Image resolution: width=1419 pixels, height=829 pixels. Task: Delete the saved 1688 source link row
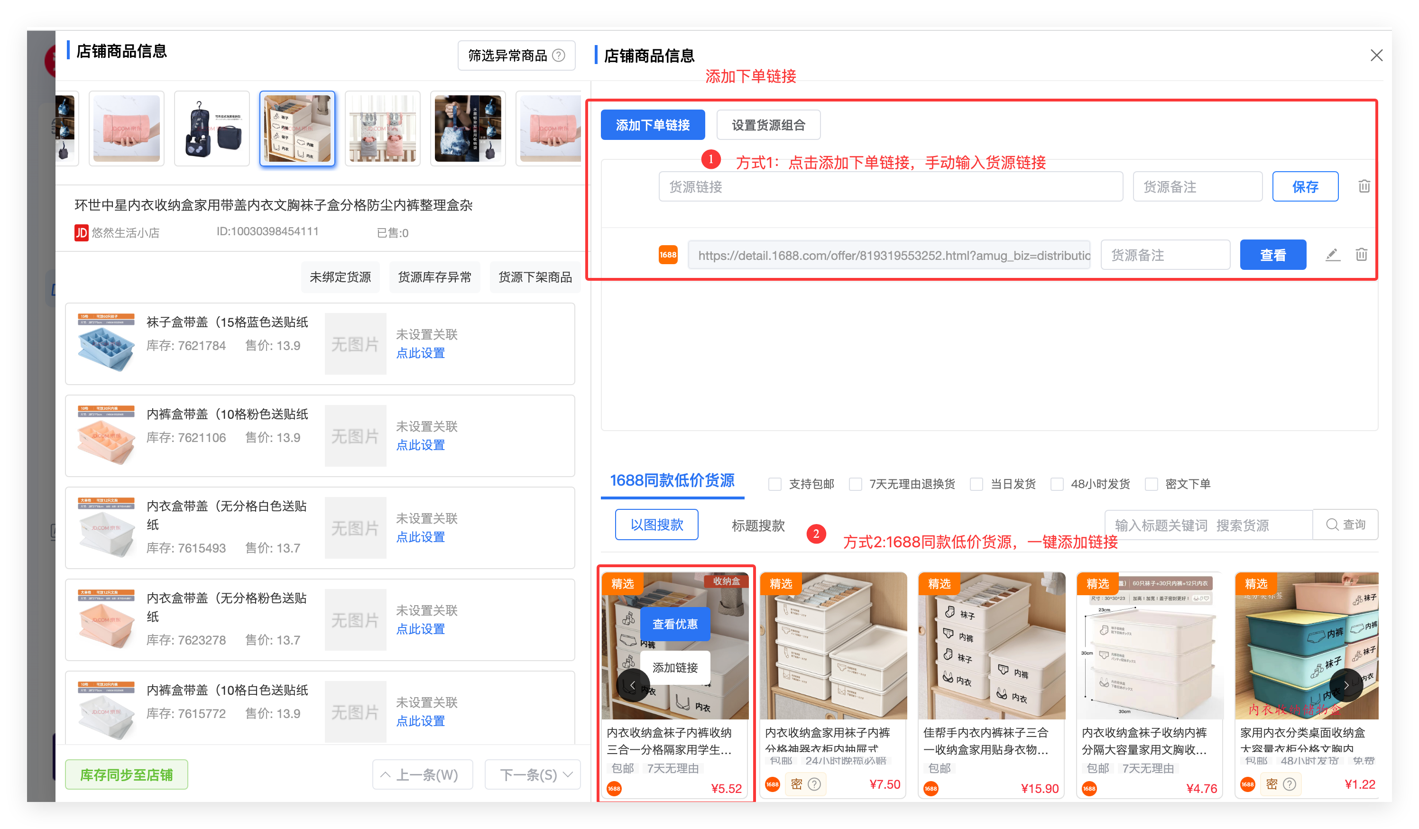[1361, 255]
